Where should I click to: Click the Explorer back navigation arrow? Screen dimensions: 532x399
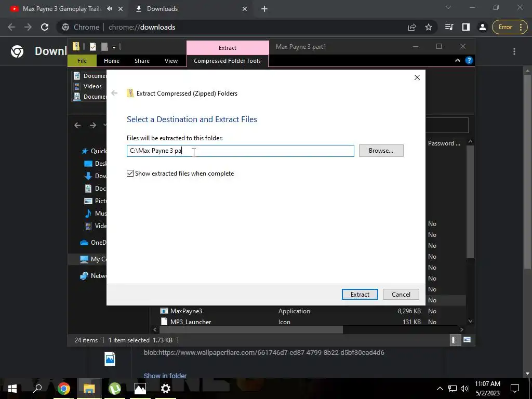pyautogui.click(x=77, y=125)
